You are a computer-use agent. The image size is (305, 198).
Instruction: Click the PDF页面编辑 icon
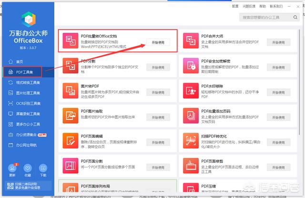(71, 141)
